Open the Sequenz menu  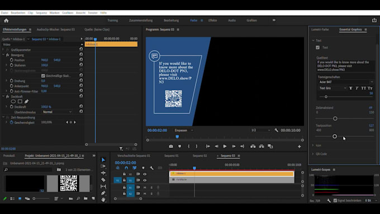point(41,13)
